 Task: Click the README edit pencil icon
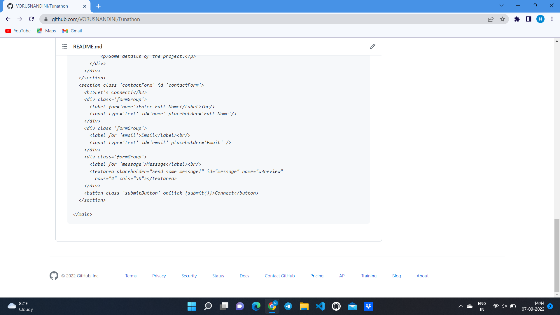[372, 46]
